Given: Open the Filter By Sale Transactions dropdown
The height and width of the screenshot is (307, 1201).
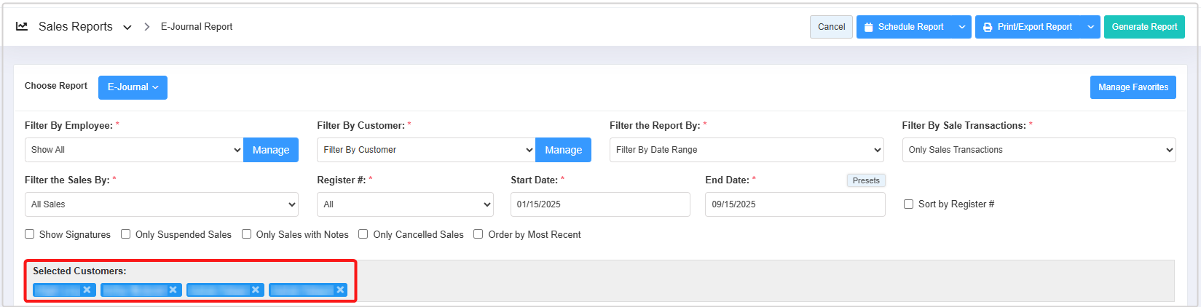Looking at the screenshot, I should pos(1039,150).
